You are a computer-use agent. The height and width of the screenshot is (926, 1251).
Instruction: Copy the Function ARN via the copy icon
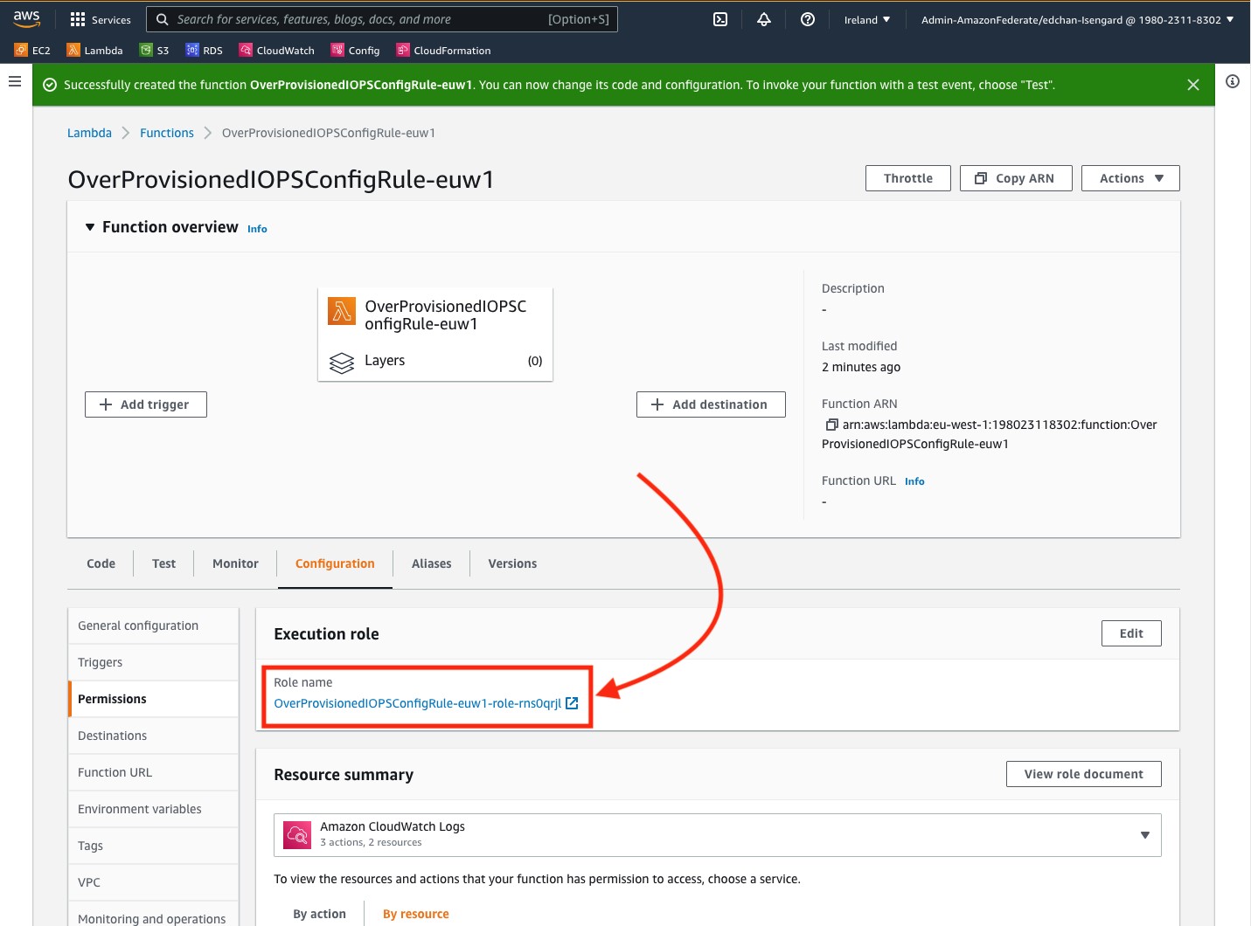click(x=831, y=425)
